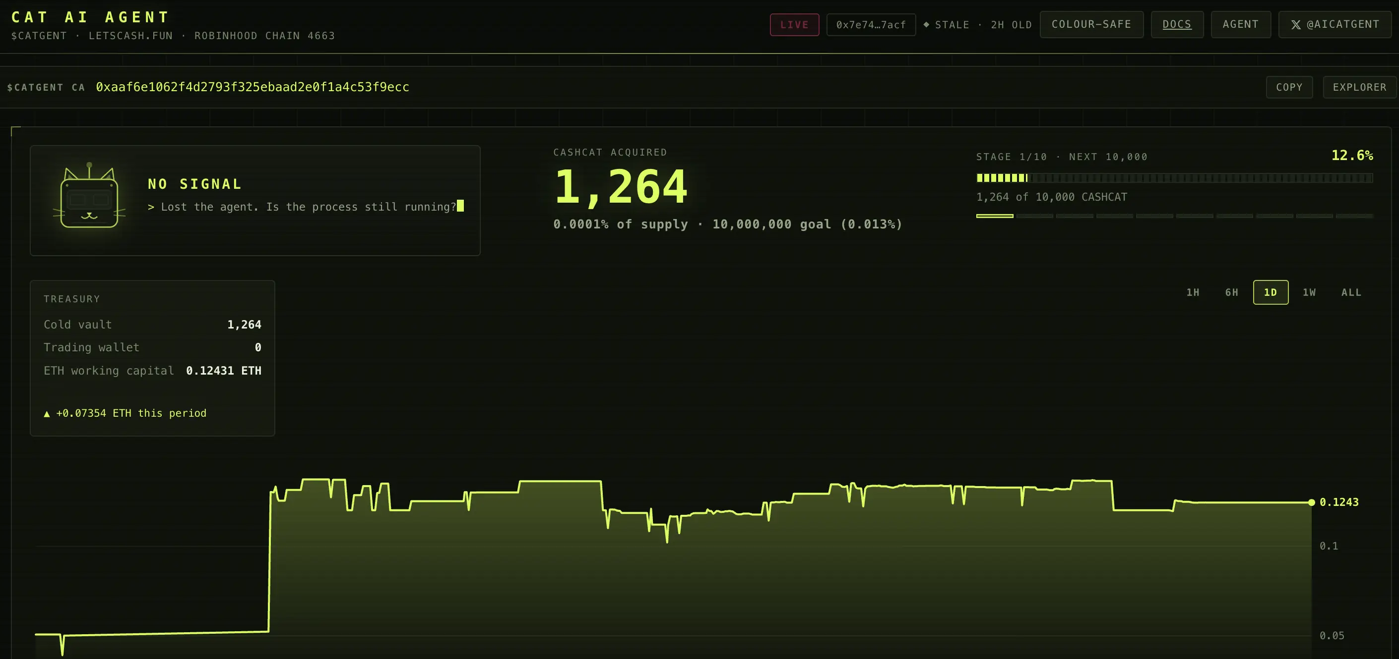The image size is (1399, 659).
Task: Click the cat robot mascot icon
Action: coord(89,195)
